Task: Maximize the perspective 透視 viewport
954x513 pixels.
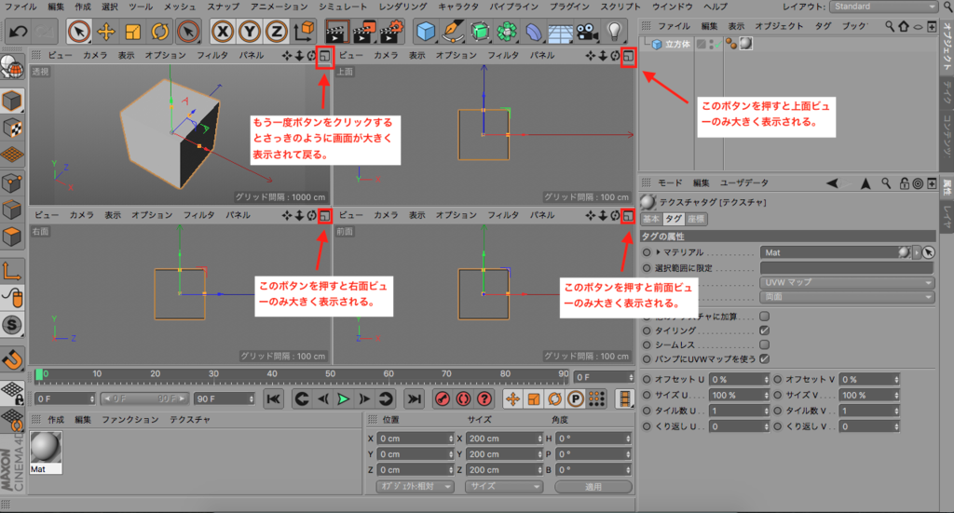Action: click(x=325, y=56)
